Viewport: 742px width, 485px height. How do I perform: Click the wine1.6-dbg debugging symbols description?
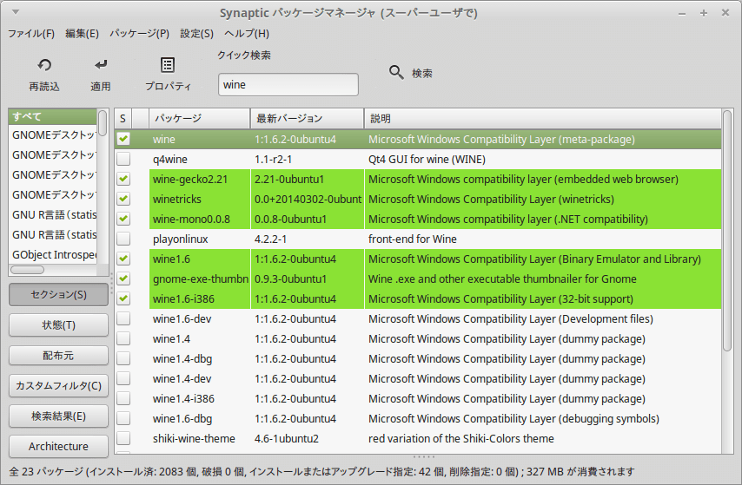513,418
